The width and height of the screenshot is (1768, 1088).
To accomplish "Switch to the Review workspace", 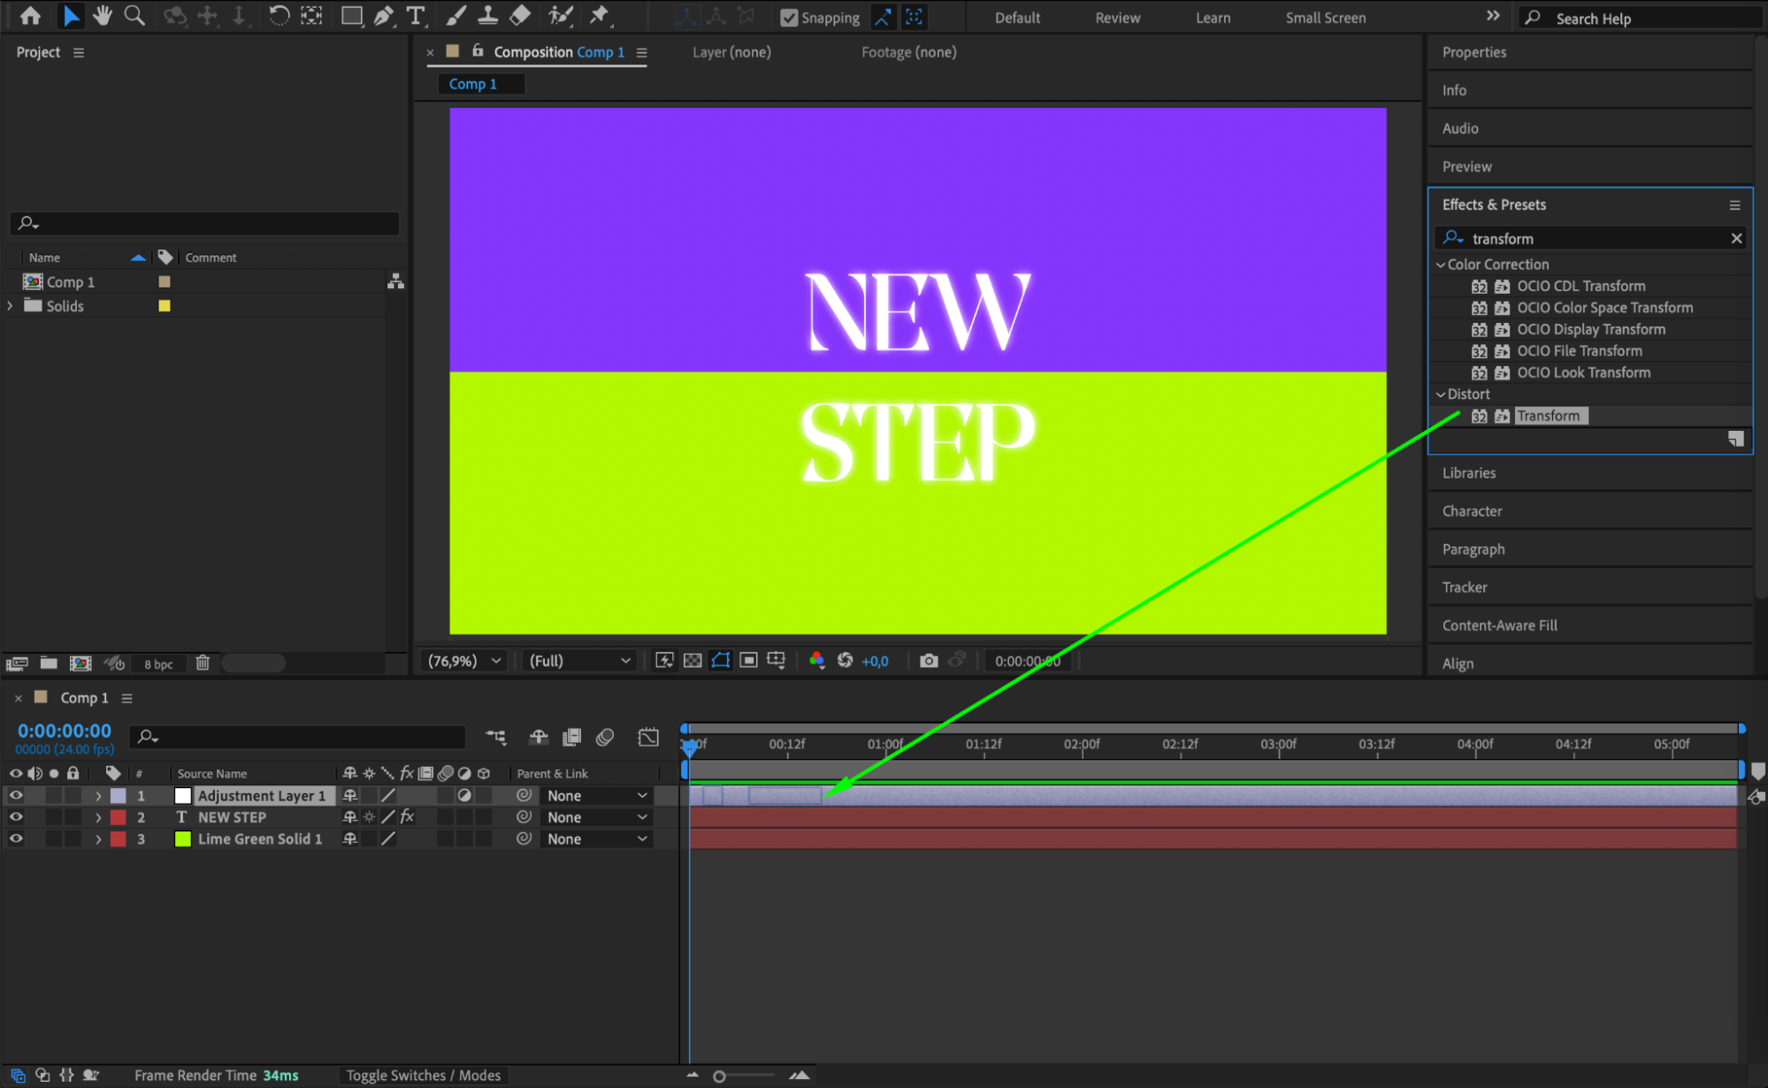I will point(1117,18).
